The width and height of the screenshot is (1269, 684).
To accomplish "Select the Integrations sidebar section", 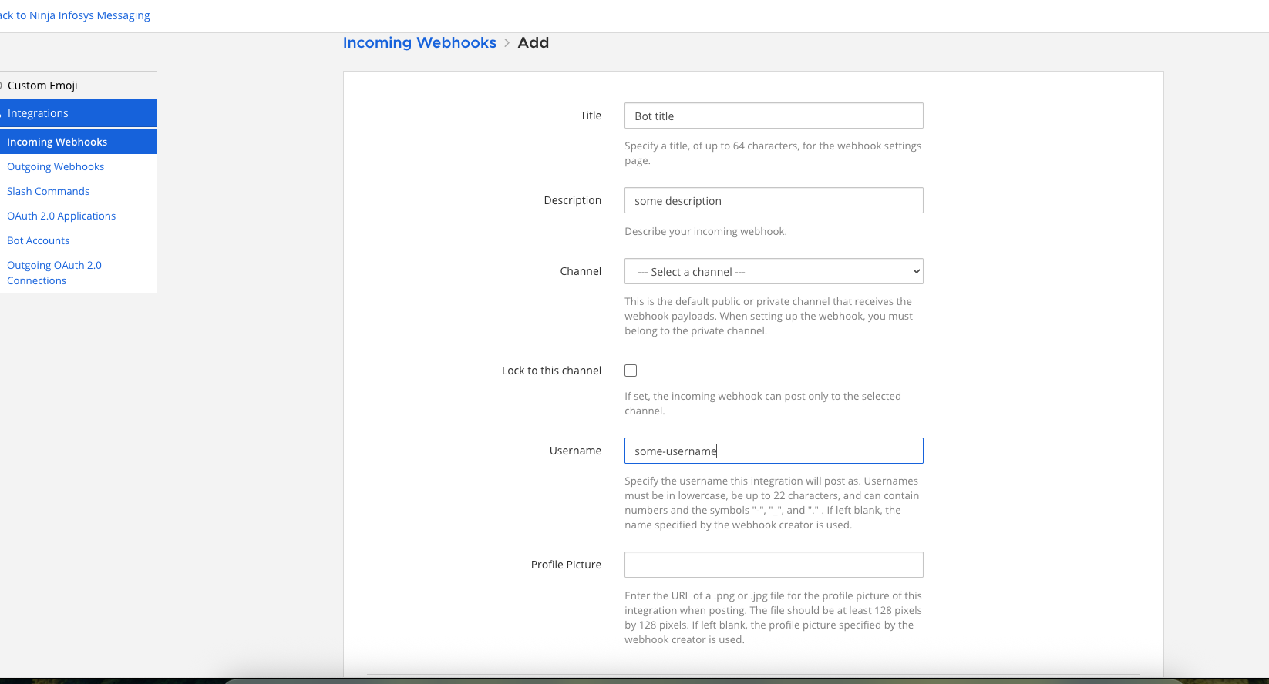I will [38, 113].
